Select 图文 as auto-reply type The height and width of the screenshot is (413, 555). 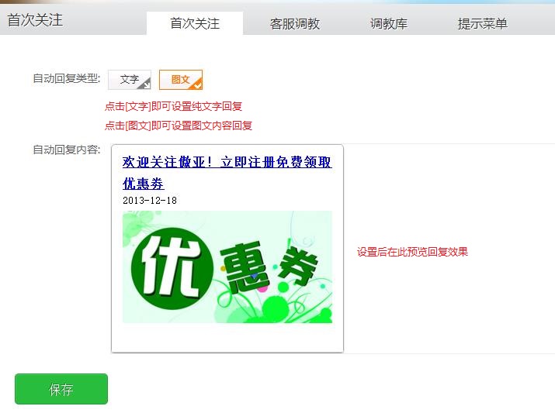180,80
